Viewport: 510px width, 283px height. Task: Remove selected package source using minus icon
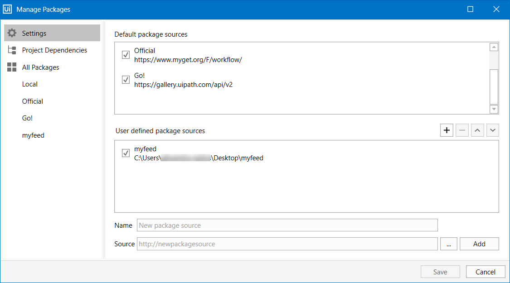coord(462,130)
